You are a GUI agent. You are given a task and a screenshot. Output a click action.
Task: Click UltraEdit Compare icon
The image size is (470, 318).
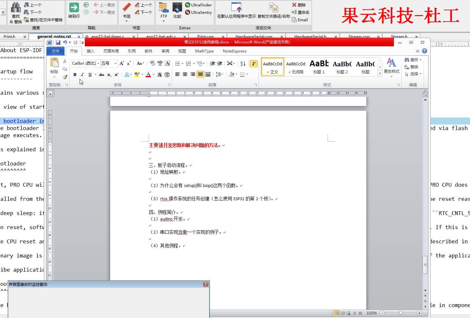pyautogui.click(x=177, y=8)
